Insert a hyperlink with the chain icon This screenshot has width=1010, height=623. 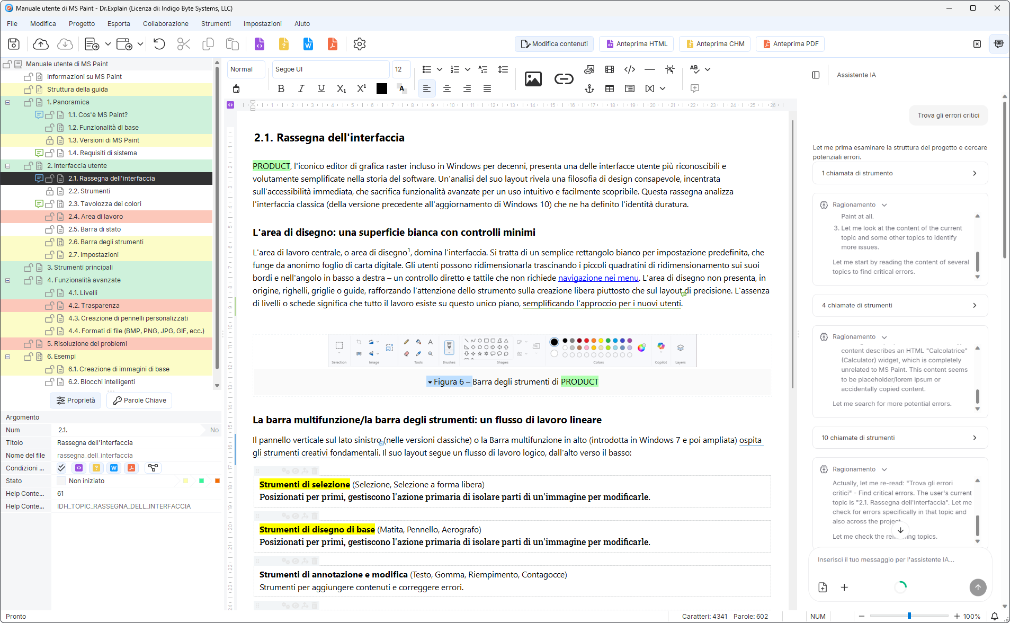click(x=564, y=79)
